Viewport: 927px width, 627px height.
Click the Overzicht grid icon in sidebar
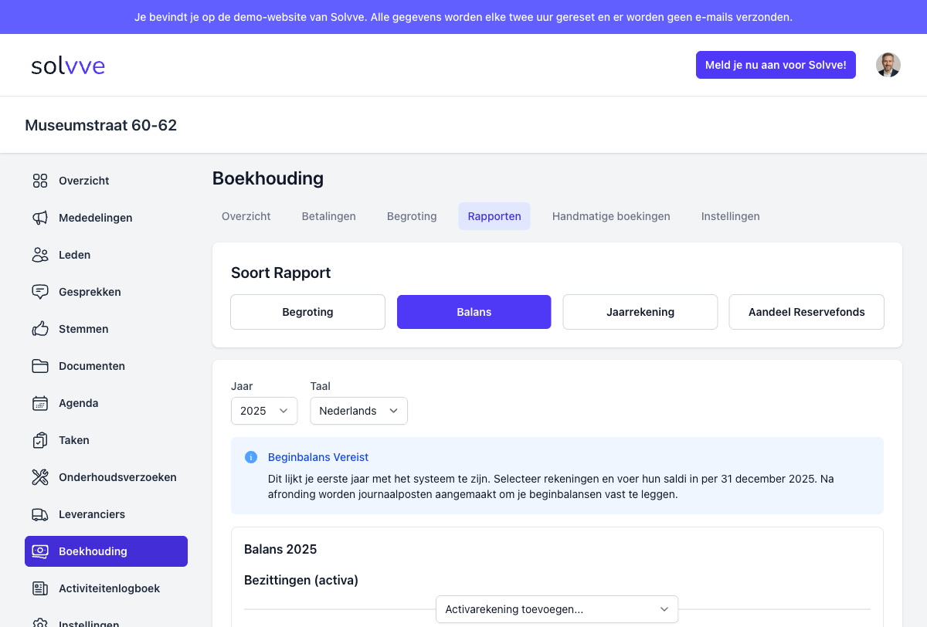[40, 181]
